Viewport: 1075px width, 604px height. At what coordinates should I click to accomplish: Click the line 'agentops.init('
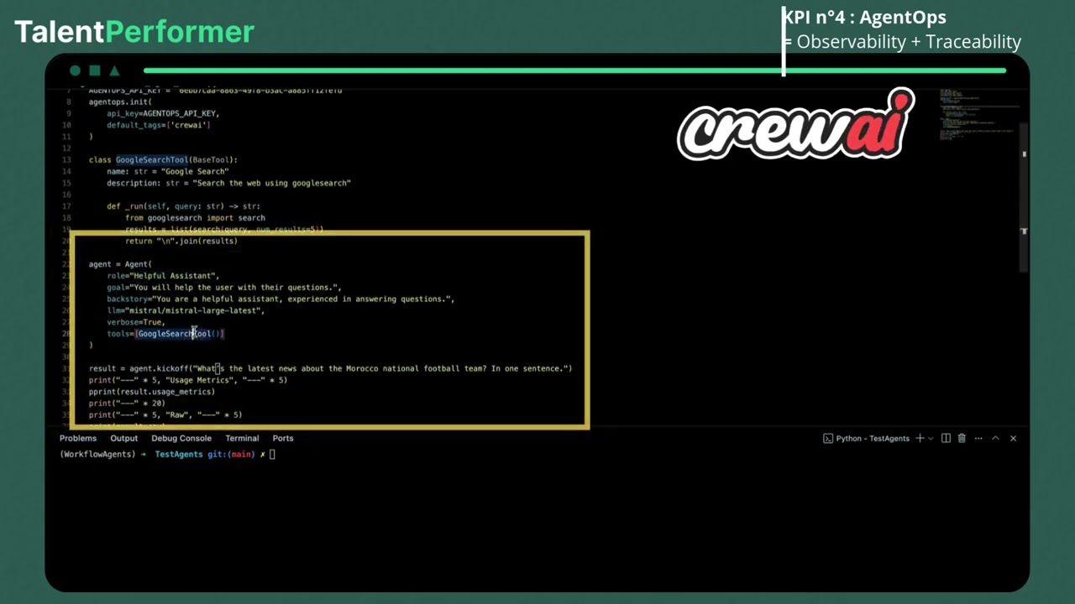click(120, 102)
